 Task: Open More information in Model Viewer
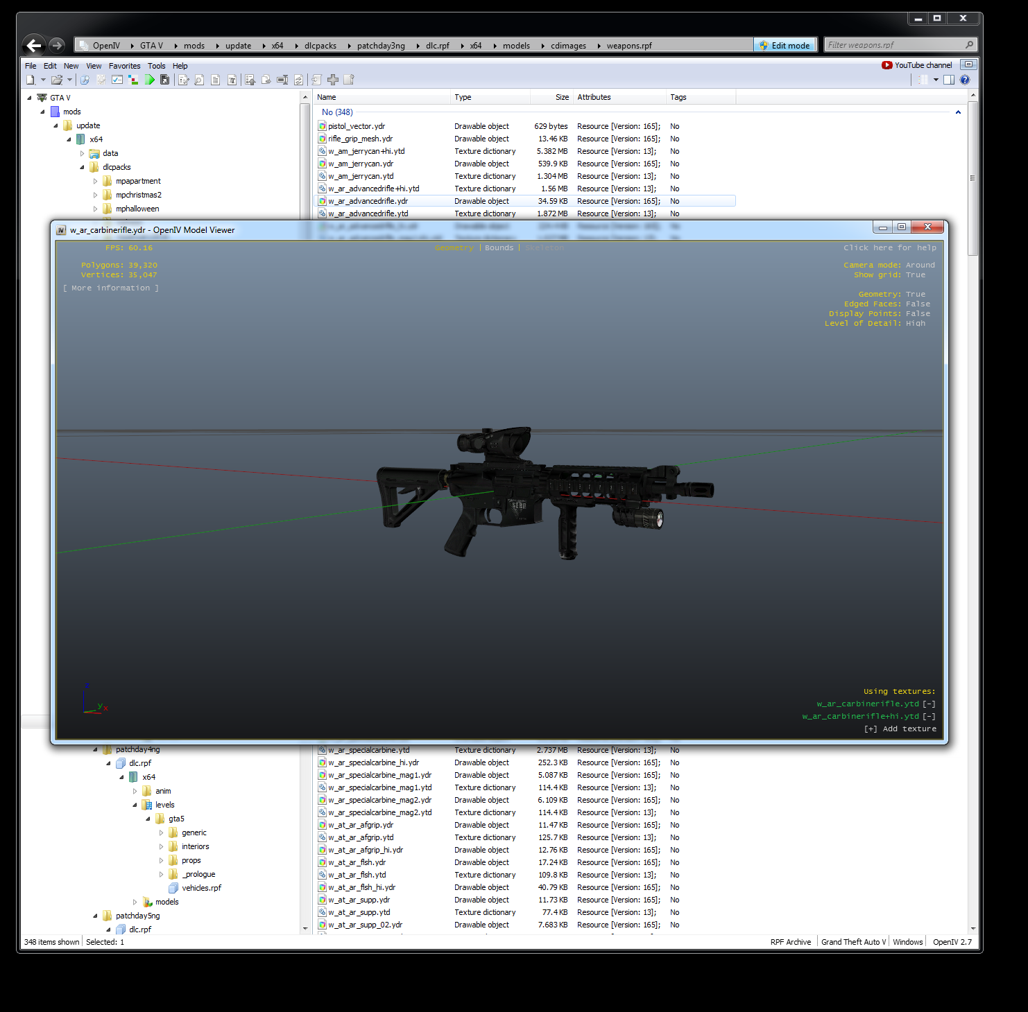(111, 288)
